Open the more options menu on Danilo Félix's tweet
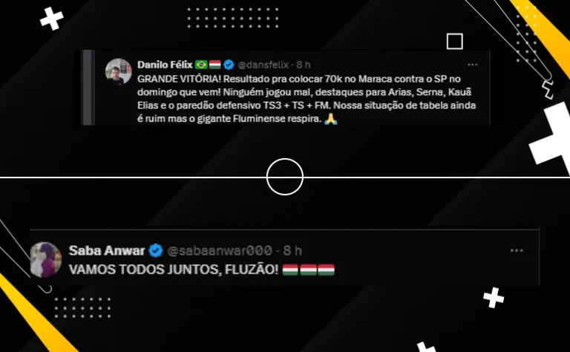Screen dimensions: 570x352 click(x=472, y=65)
